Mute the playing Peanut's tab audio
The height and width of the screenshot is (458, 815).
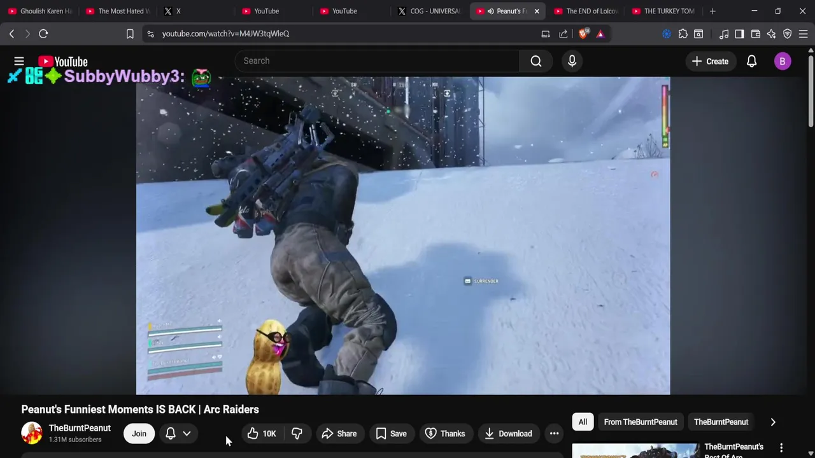(x=490, y=11)
